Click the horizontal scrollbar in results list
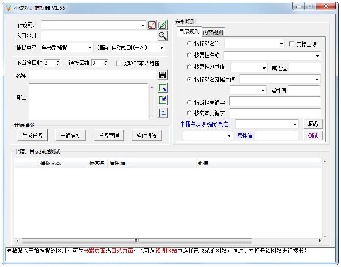 (136, 241)
